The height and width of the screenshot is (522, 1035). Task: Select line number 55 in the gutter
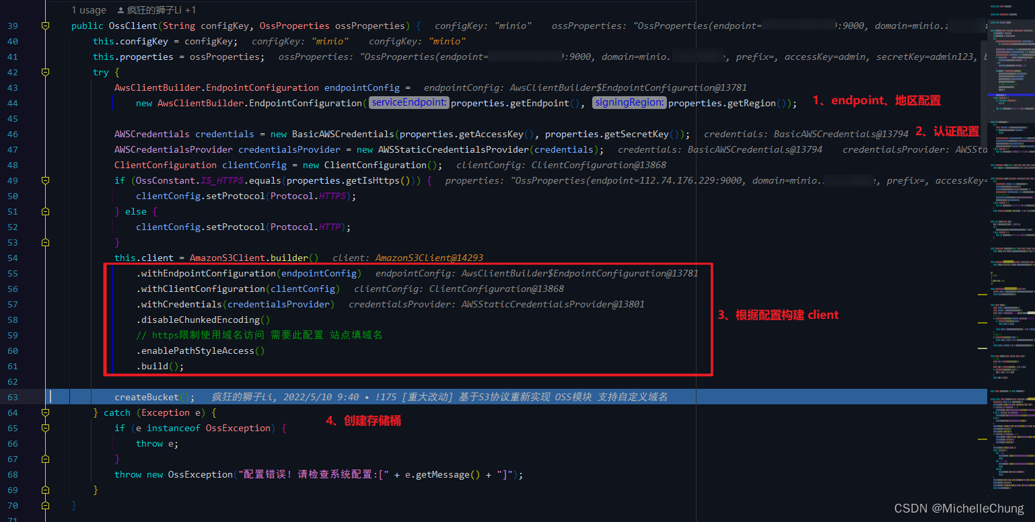(x=12, y=273)
